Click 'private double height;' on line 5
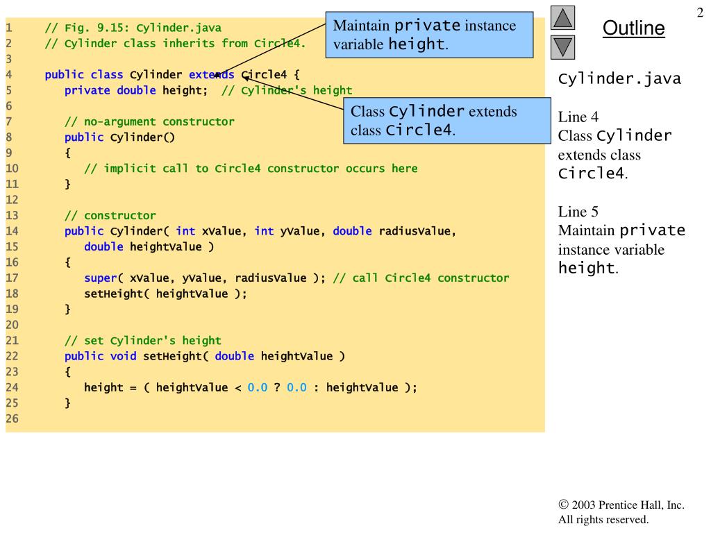This screenshot has width=711, height=533. 135,90
